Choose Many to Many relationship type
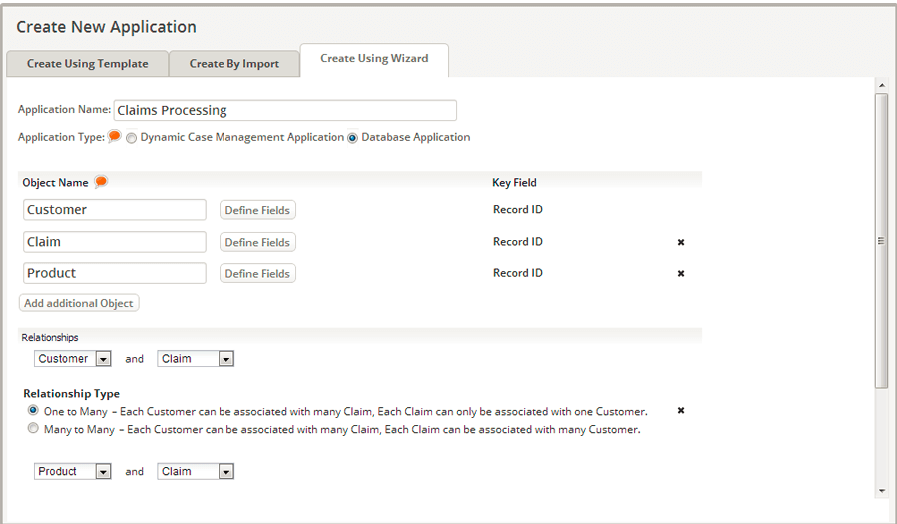Screen dimensions: 897x524 coord(34,429)
